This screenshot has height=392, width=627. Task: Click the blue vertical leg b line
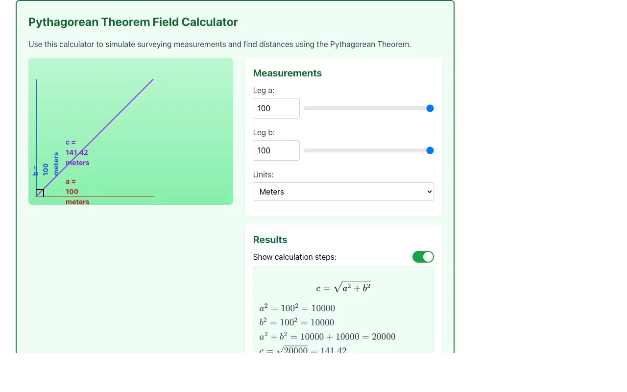pos(36,138)
